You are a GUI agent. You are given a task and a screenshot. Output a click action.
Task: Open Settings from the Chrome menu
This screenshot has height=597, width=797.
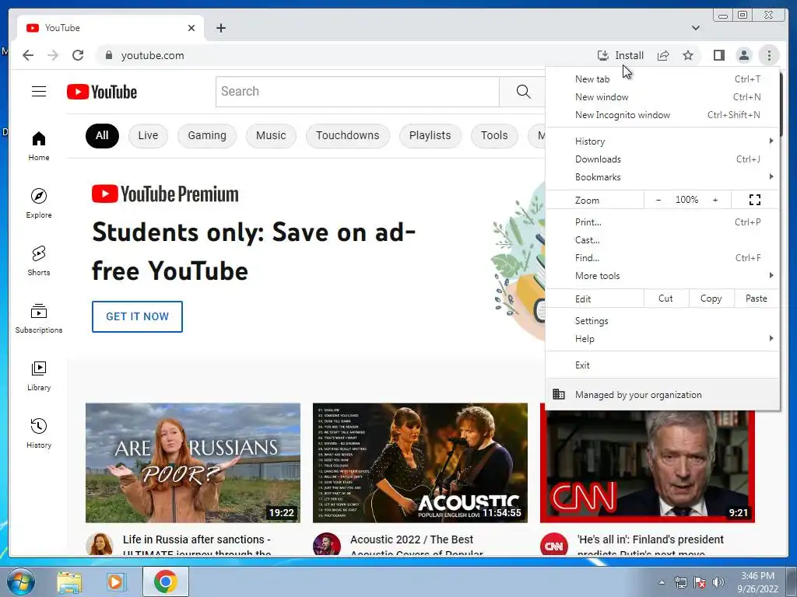pos(662,321)
